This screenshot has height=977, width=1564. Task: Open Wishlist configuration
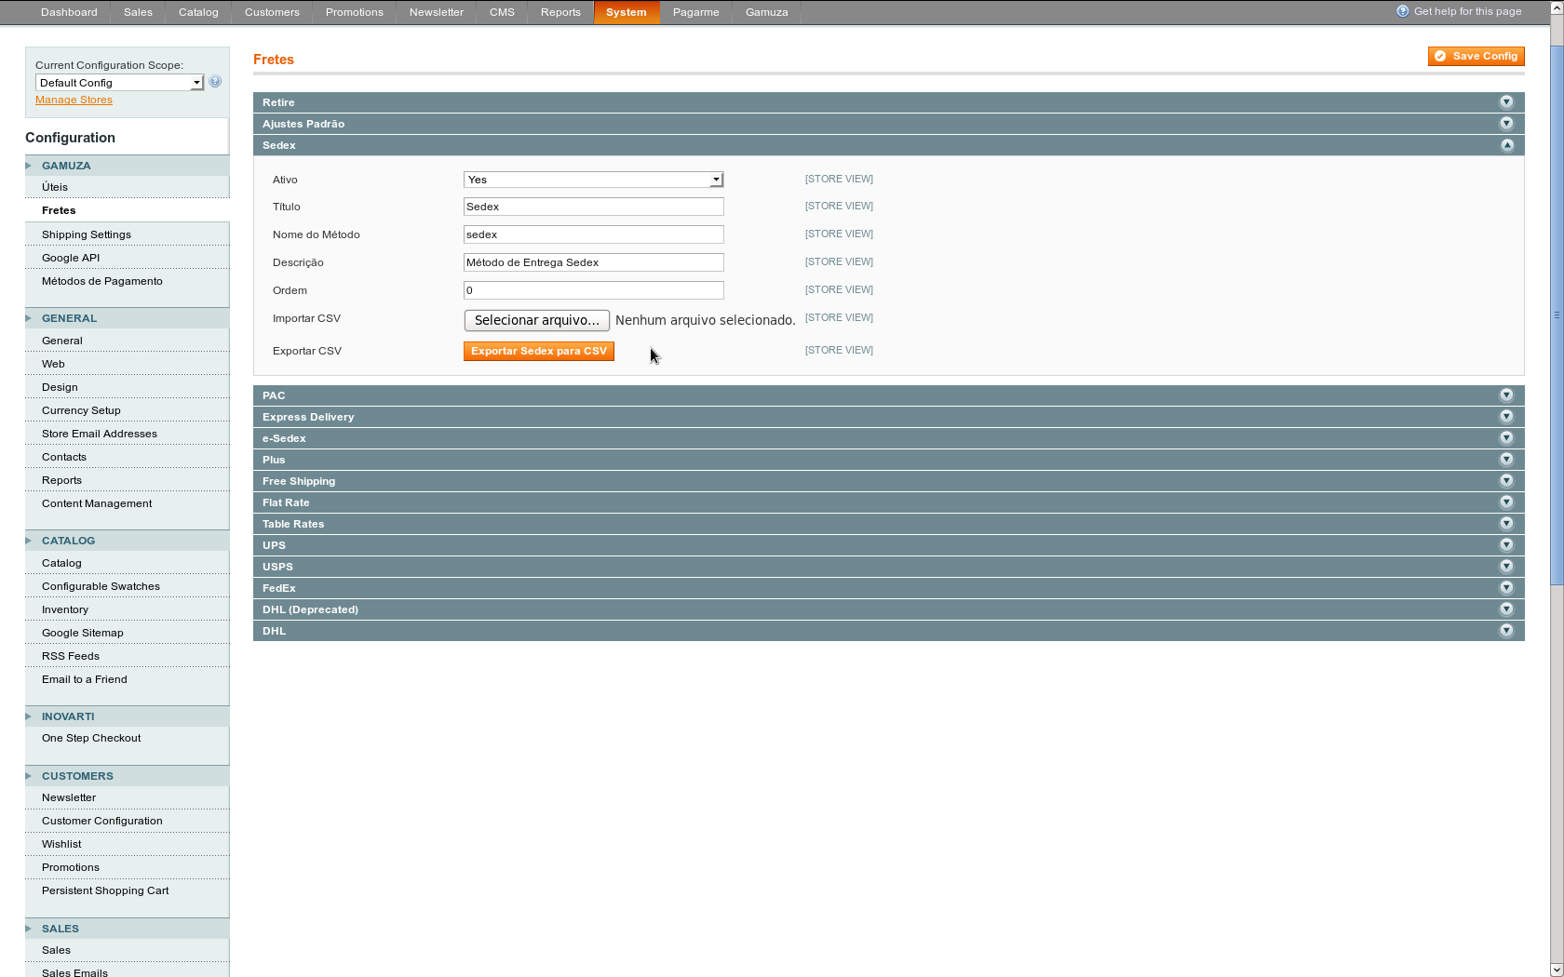[127, 844]
